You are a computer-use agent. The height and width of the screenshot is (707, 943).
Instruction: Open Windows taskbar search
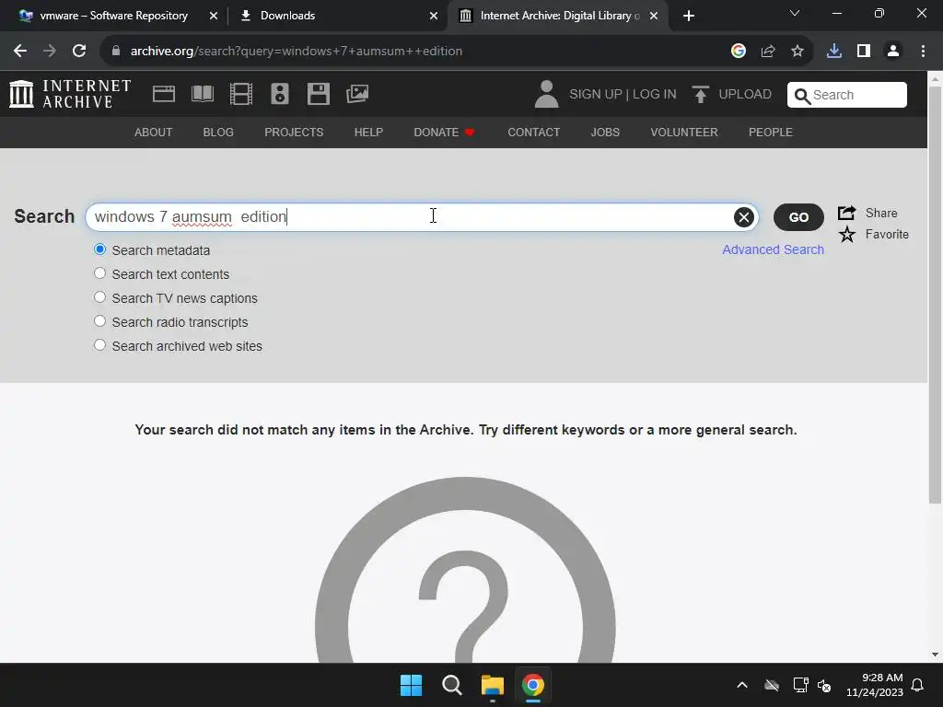coord(451,685)
